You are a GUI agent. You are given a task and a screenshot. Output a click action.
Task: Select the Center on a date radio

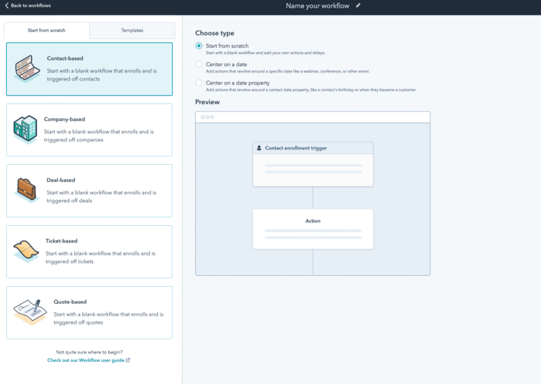199,64
